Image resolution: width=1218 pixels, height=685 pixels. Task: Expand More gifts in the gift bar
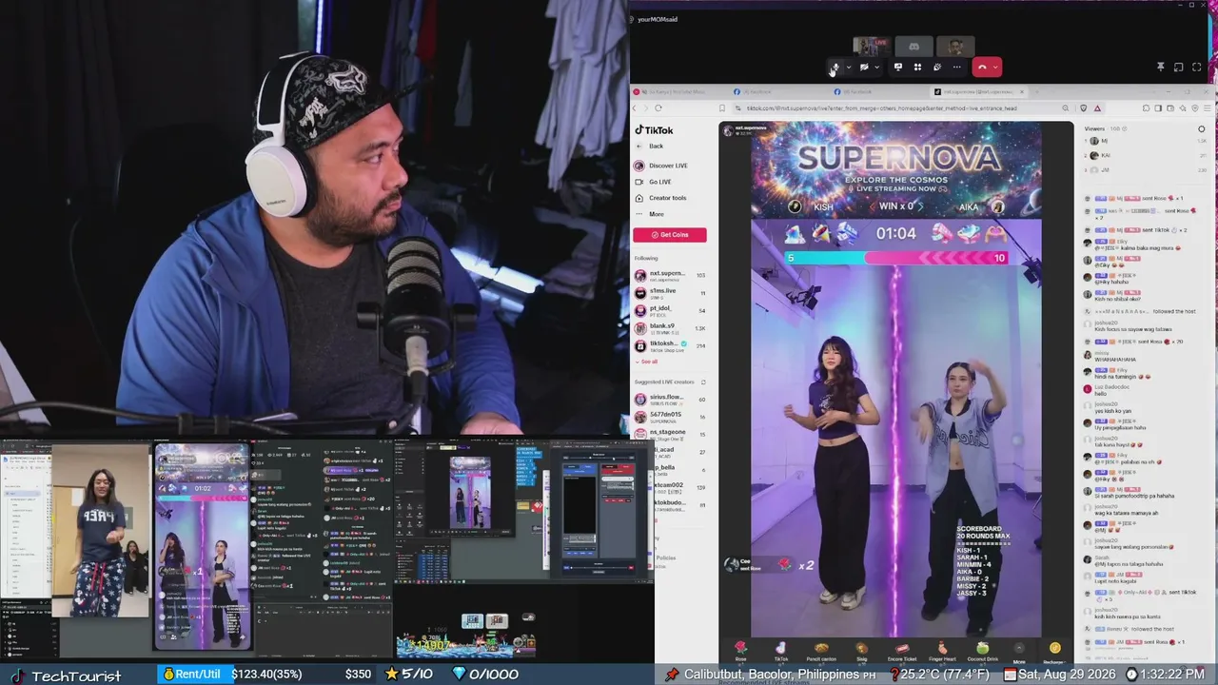point(1019,653)
